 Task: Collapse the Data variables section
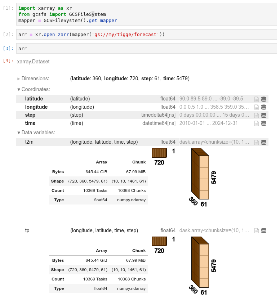tap(36, 132)
